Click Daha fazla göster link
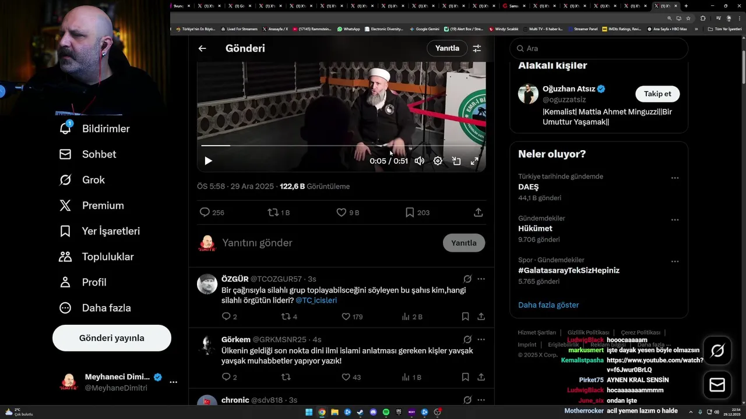Viewport: 746px width, 419px height. tap(548, 305)
